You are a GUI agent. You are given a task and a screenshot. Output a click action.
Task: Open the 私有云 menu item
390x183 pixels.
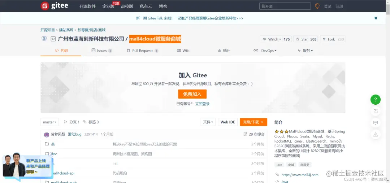point(146,6)
